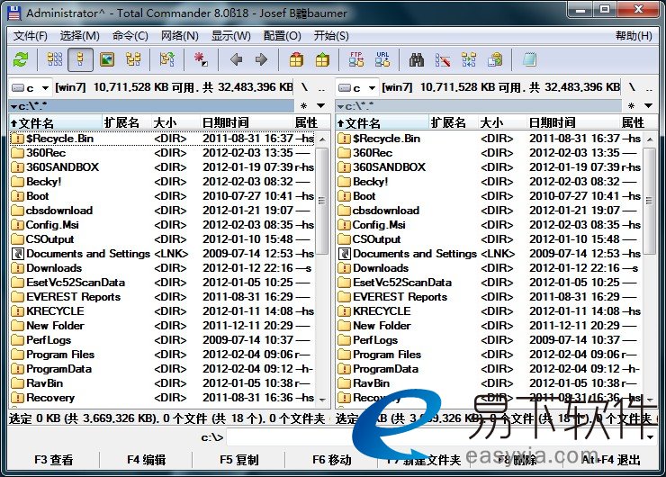Image resolution: width=666 pixels, height=477 pixels.
Task: Open the 网络(N) menu
Action: [180, 36]
